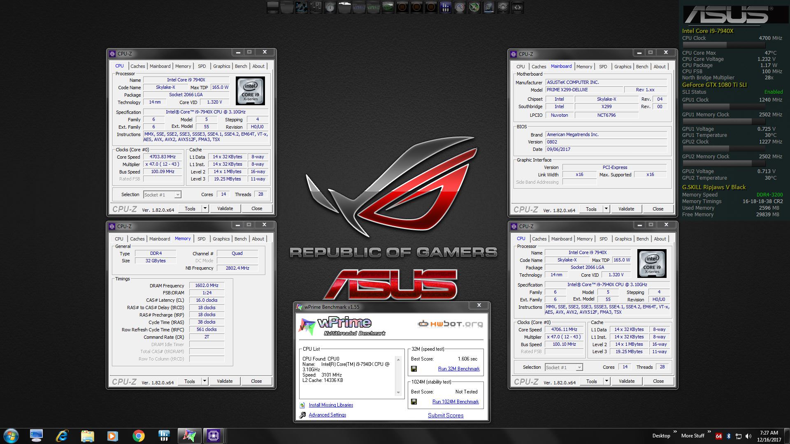Image resolution: width=790 pixels, height=444 pixels.
Task: Open Windows Explorer folder icon in taskbar
Action: pyautogui.click(x=88, y=435)
